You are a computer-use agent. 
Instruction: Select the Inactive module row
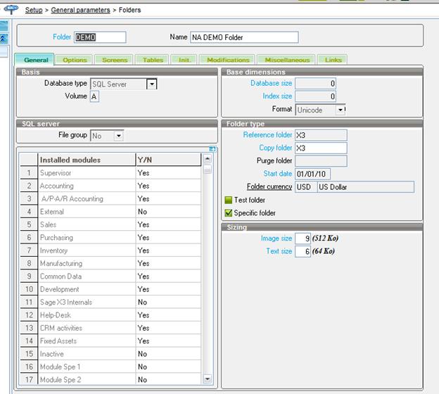coord(110,354)
